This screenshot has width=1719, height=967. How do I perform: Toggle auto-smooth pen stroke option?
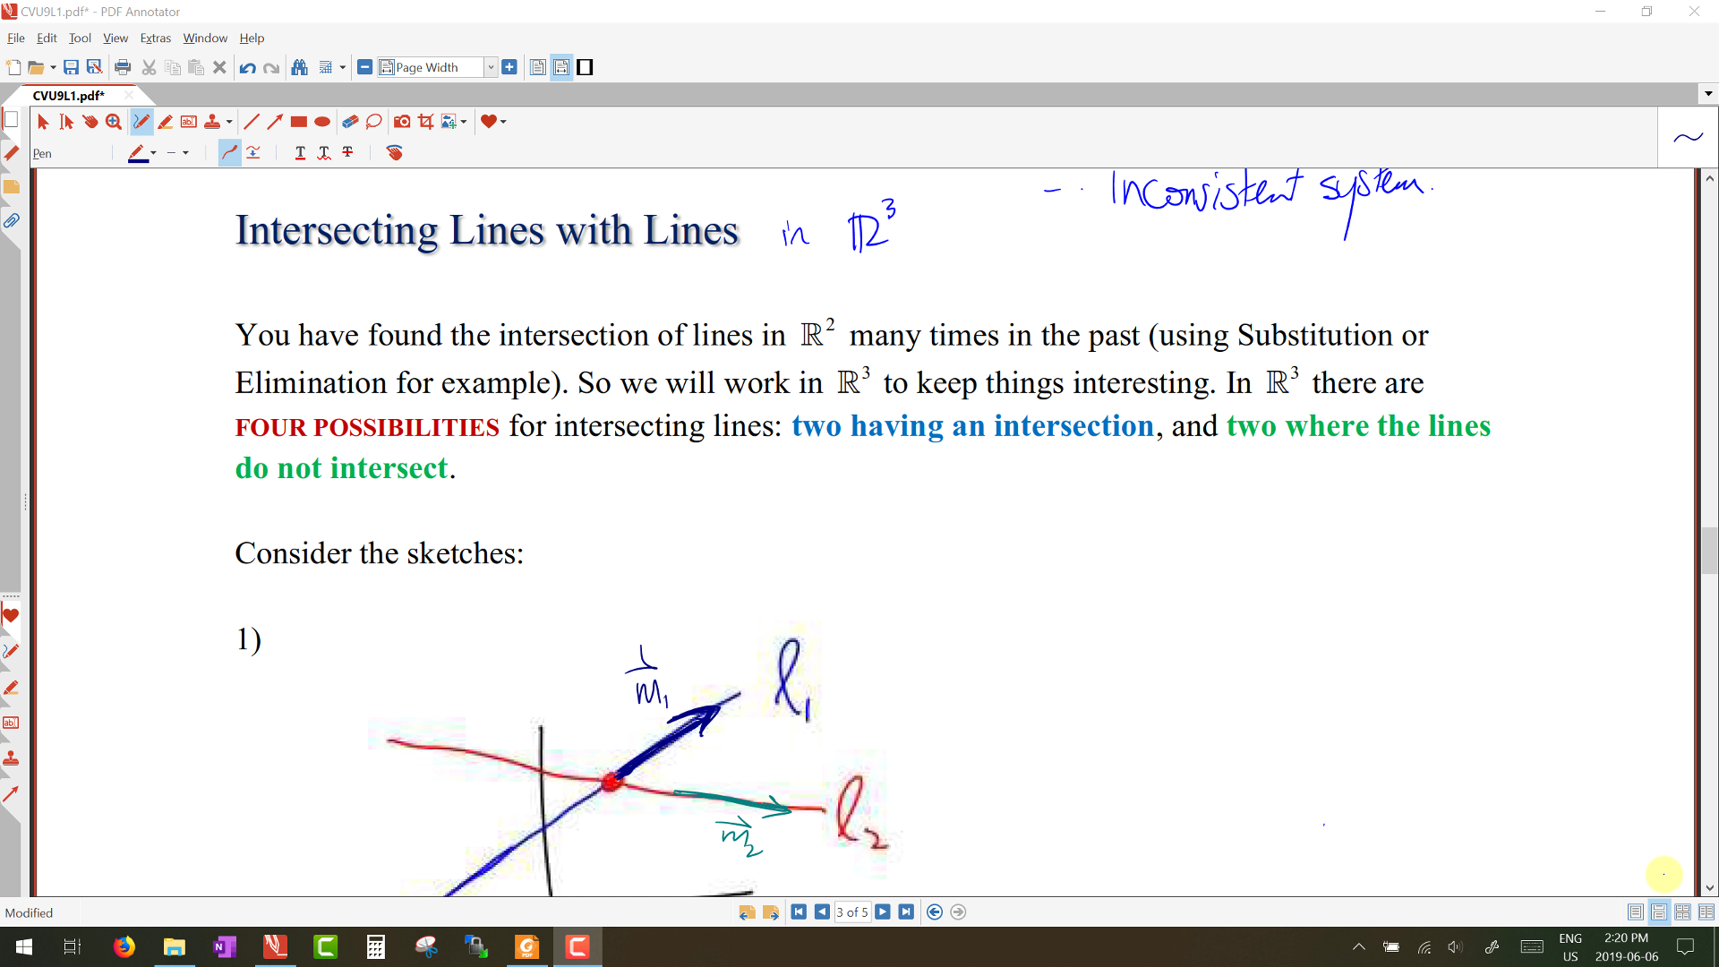pos(230,153)
